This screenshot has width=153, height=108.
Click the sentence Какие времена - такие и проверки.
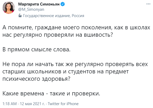(51, 94)
